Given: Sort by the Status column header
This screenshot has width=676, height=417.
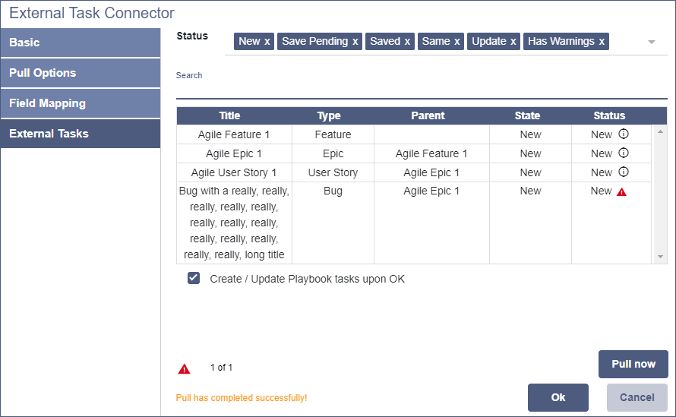Looking at the screenshot, I should click(609, 115).
